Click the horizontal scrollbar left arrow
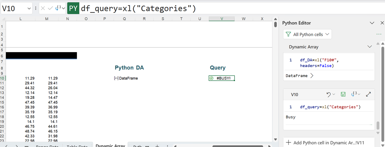This screenshot has width=385, height=147. (175, 146)
